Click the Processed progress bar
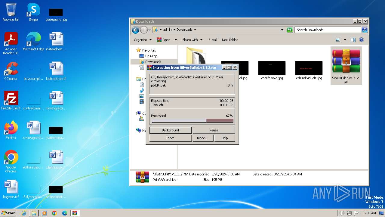The image size is (385, 217). pos(192,121)
